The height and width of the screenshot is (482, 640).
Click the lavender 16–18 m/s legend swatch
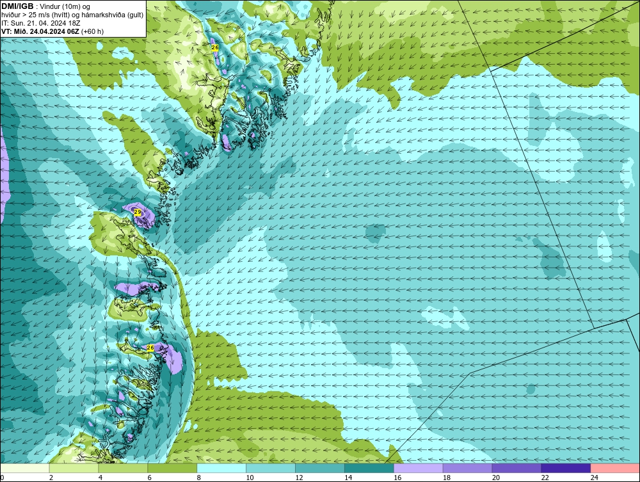pyautogui.click(x=419, y=468)
